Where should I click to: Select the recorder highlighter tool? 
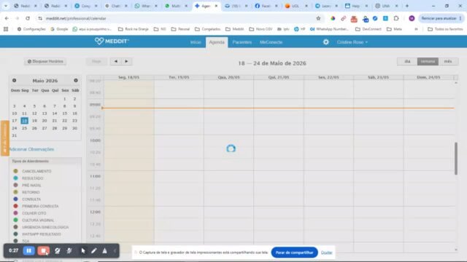point(104,250)
